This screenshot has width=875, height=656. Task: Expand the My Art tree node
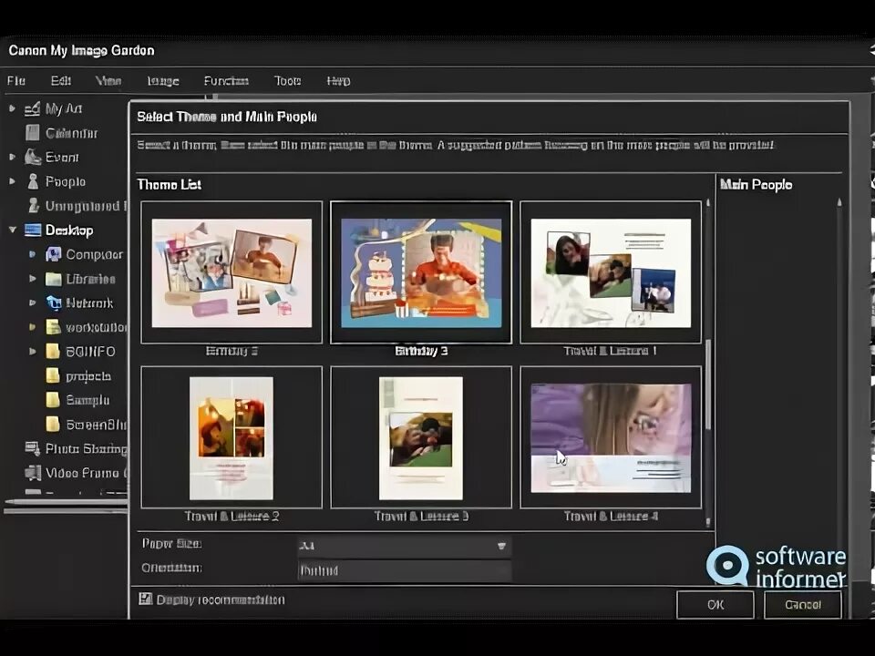click(12, 108)
